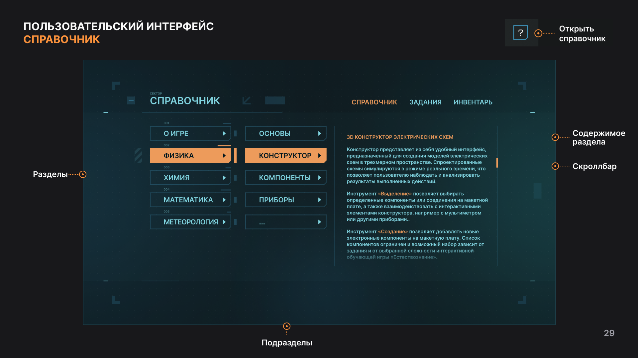Viewport: 638px width, 358px height.
Task: Click the orange scrollbar handle
Action: tap(497, 163)
